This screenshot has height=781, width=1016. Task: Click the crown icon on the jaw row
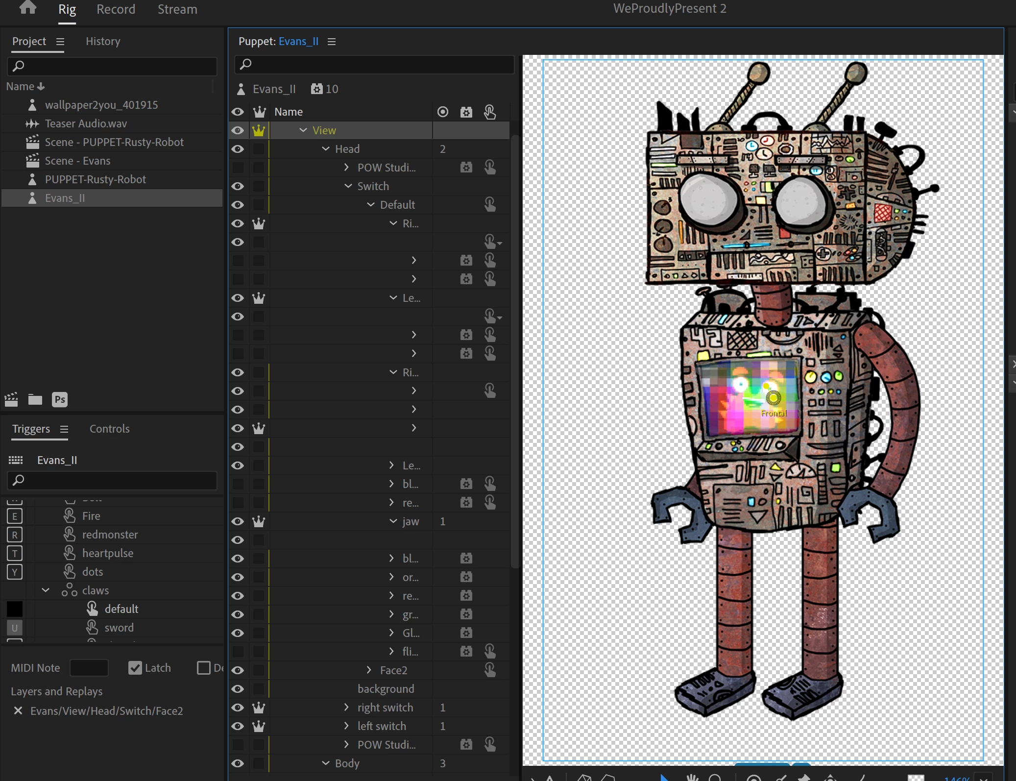(259, 521)
